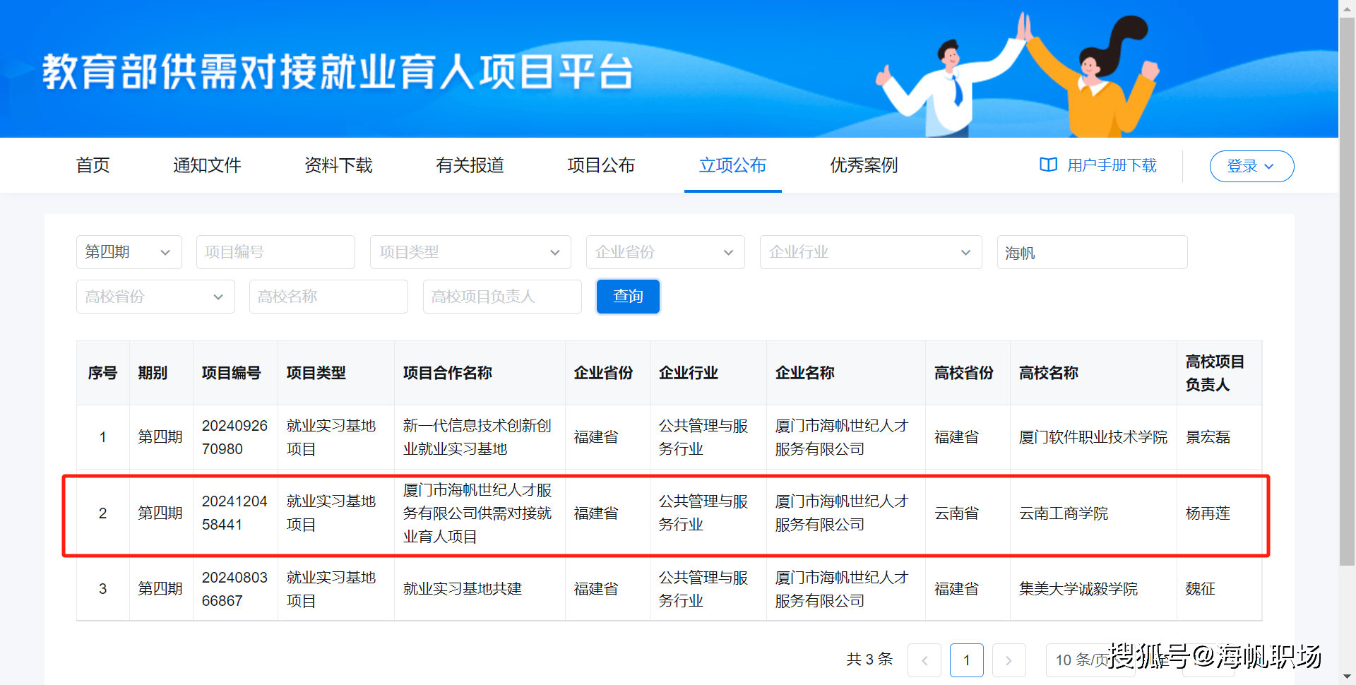Click the 共 3 条 total count text
The image size is (1356, 685).
click(x=869, y=660)
